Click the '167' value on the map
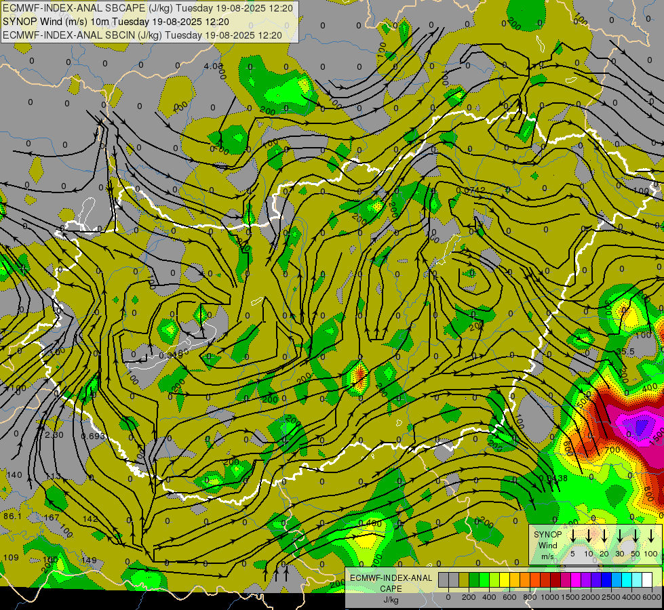 [52, 517]
